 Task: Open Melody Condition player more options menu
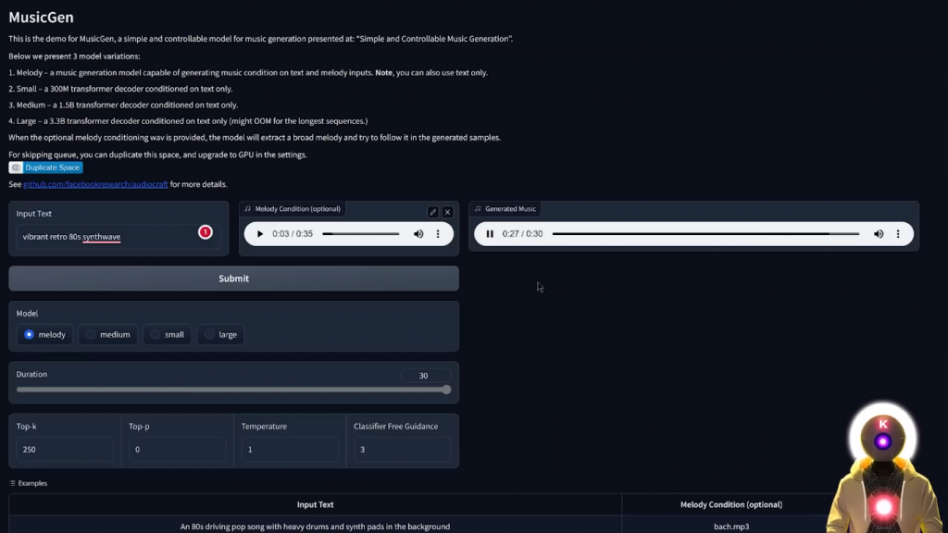438,234
